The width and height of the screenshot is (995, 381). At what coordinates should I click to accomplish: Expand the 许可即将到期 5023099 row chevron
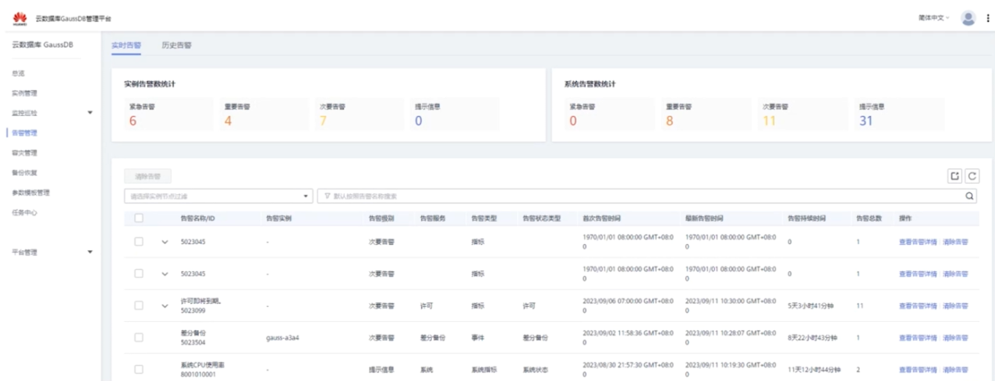tap(165, 305)
